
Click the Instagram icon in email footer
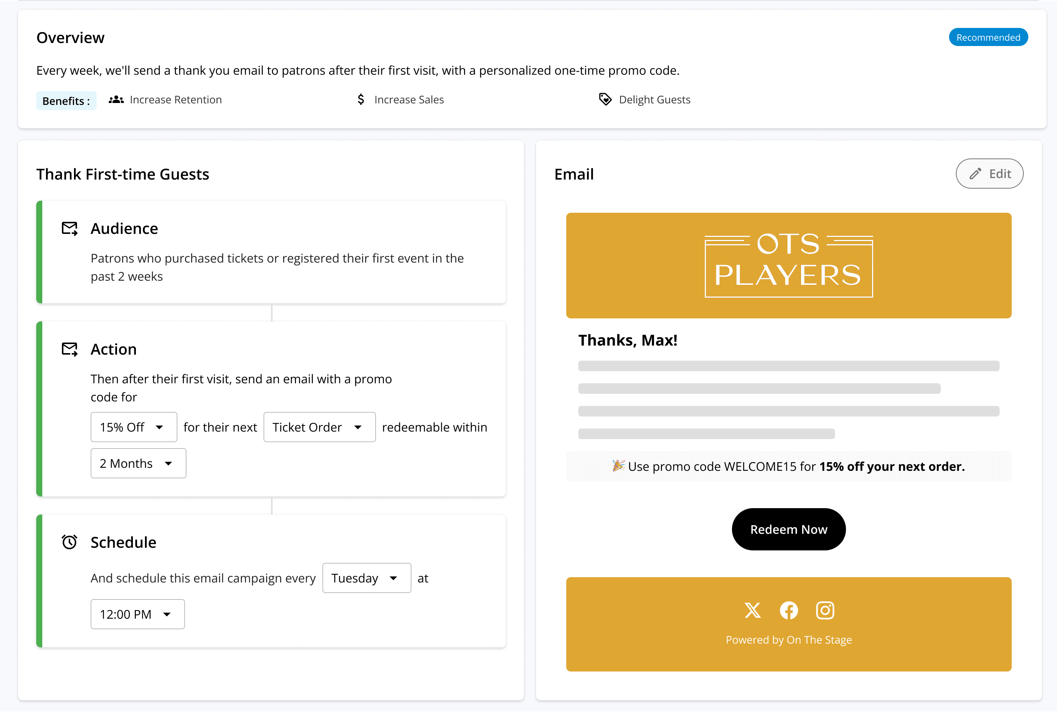click(825, 610)
